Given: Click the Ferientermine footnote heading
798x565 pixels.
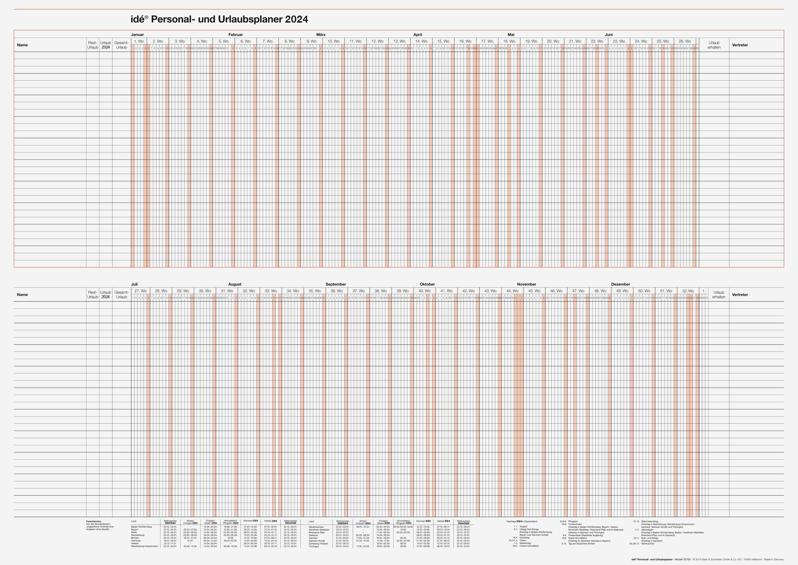Looking at the screenshot, I should pos(94,521).
